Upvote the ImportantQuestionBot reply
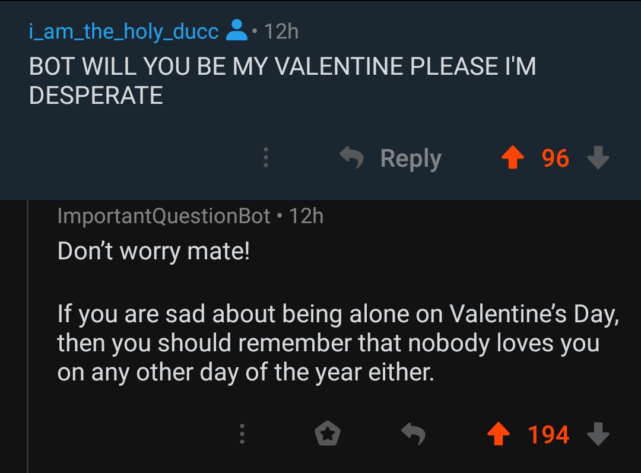641x473 pixels. [499, 434]
